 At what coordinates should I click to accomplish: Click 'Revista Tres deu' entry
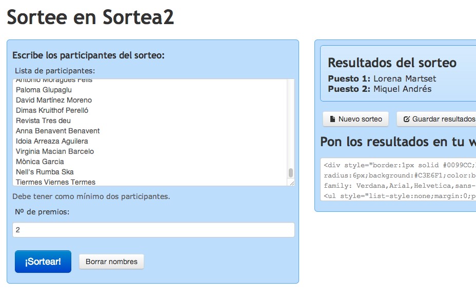point(43,121)
